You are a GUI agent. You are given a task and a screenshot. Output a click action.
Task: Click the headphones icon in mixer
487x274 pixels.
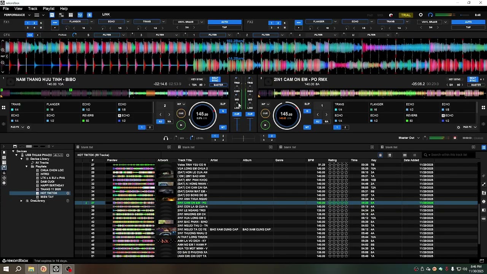166,138
